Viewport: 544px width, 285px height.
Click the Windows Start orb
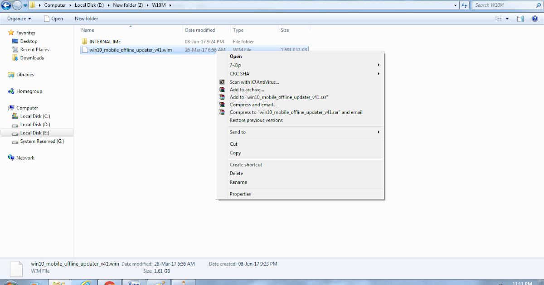tap(10, 283)
